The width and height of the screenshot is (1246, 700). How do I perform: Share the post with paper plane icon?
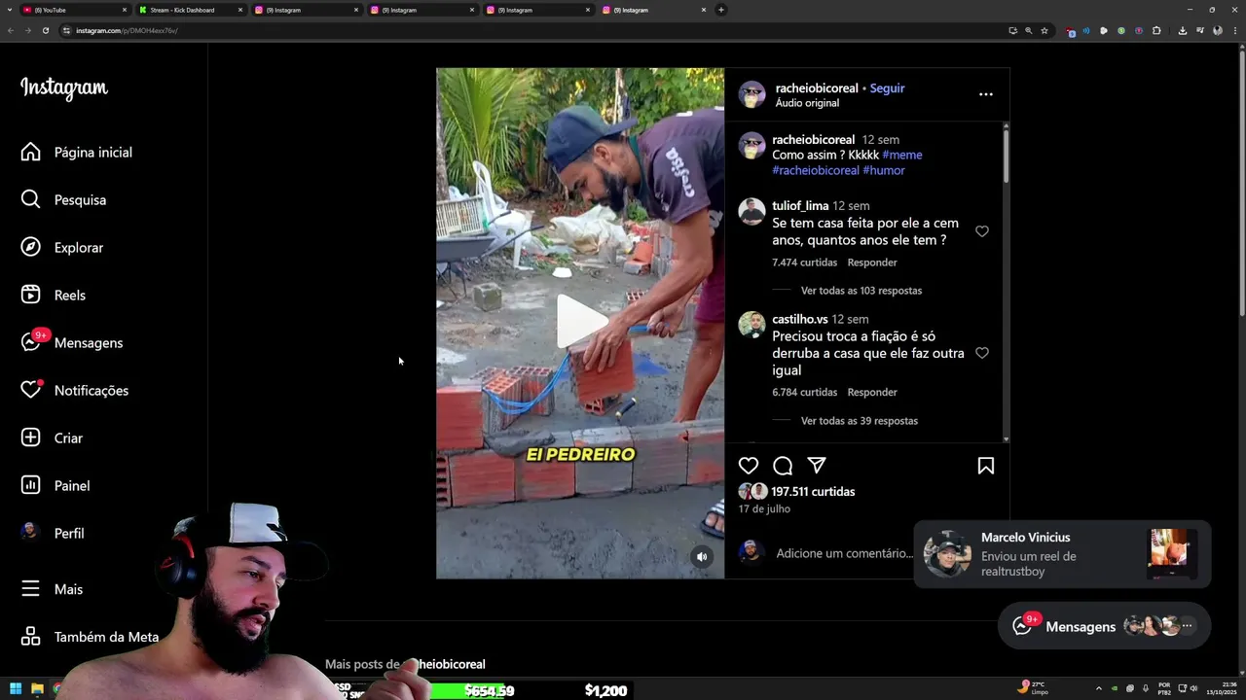pos(817,466)
